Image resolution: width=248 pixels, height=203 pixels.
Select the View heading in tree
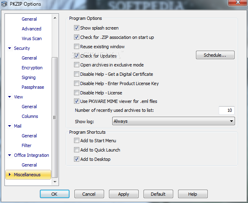tap(18, 97)
